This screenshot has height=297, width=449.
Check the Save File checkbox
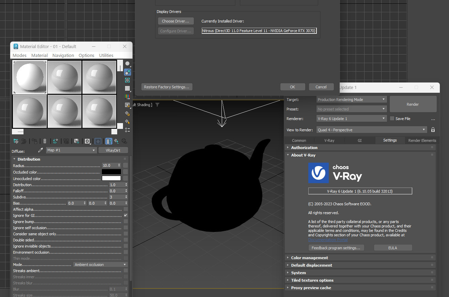pos(392,119)
